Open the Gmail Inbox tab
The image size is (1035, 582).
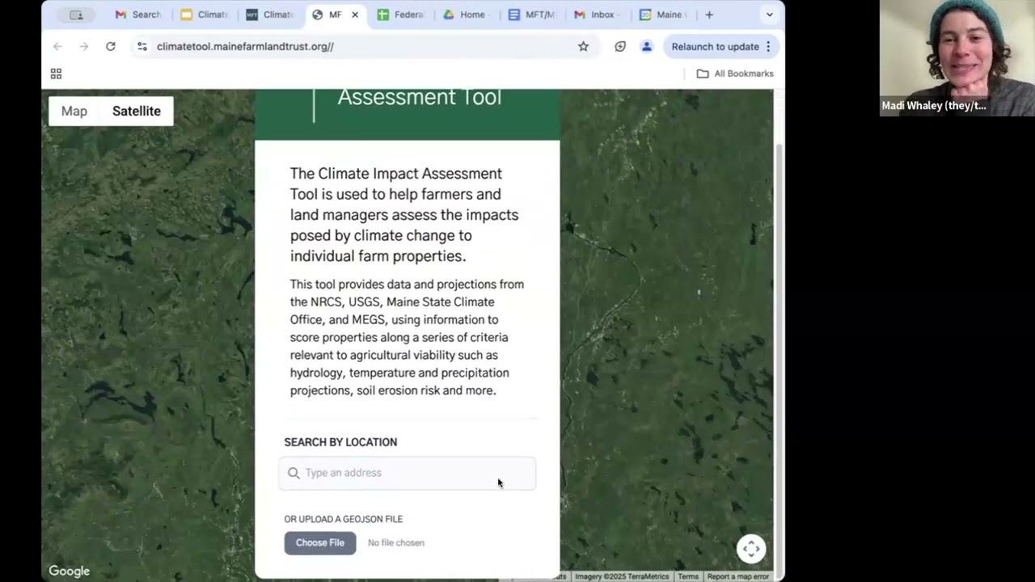point(596,15)
